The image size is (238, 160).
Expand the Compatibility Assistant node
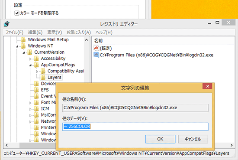[x=37, y=72]
